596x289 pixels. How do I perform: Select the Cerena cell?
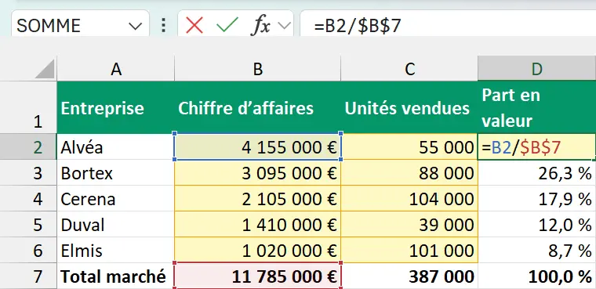115,199
